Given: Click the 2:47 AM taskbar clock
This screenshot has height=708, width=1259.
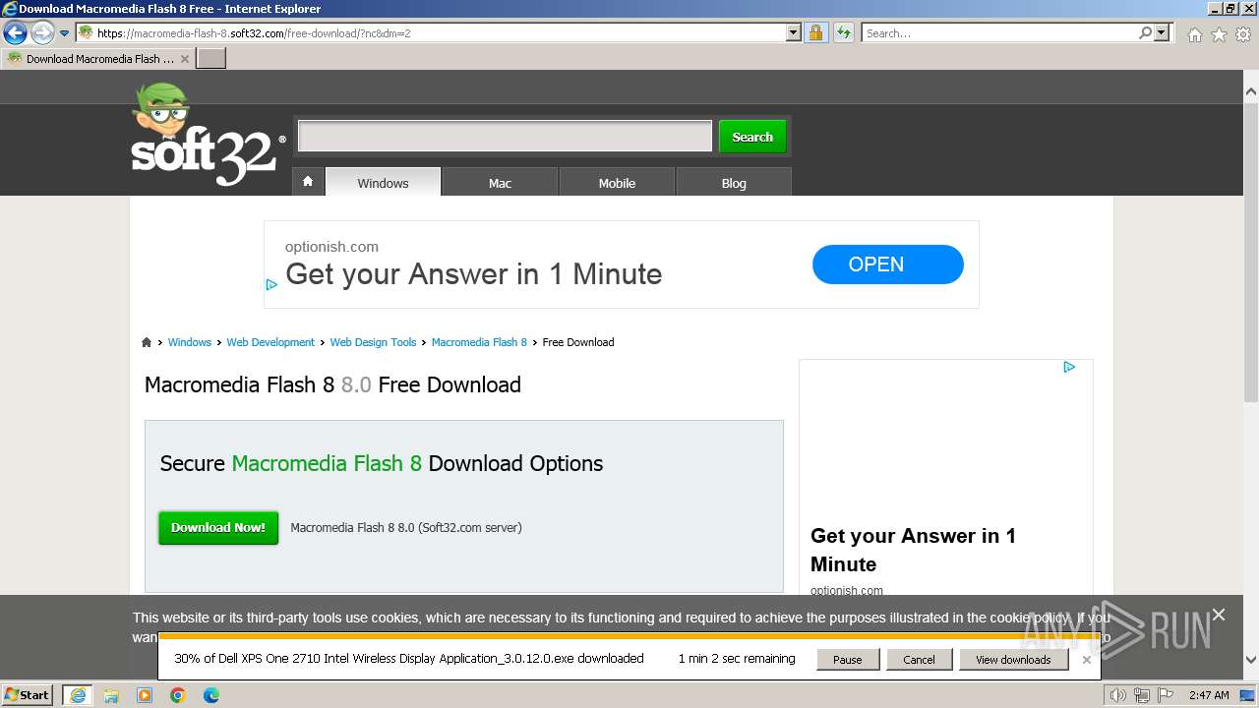Looking at the screenshot, I should [x=1209, y=695].
